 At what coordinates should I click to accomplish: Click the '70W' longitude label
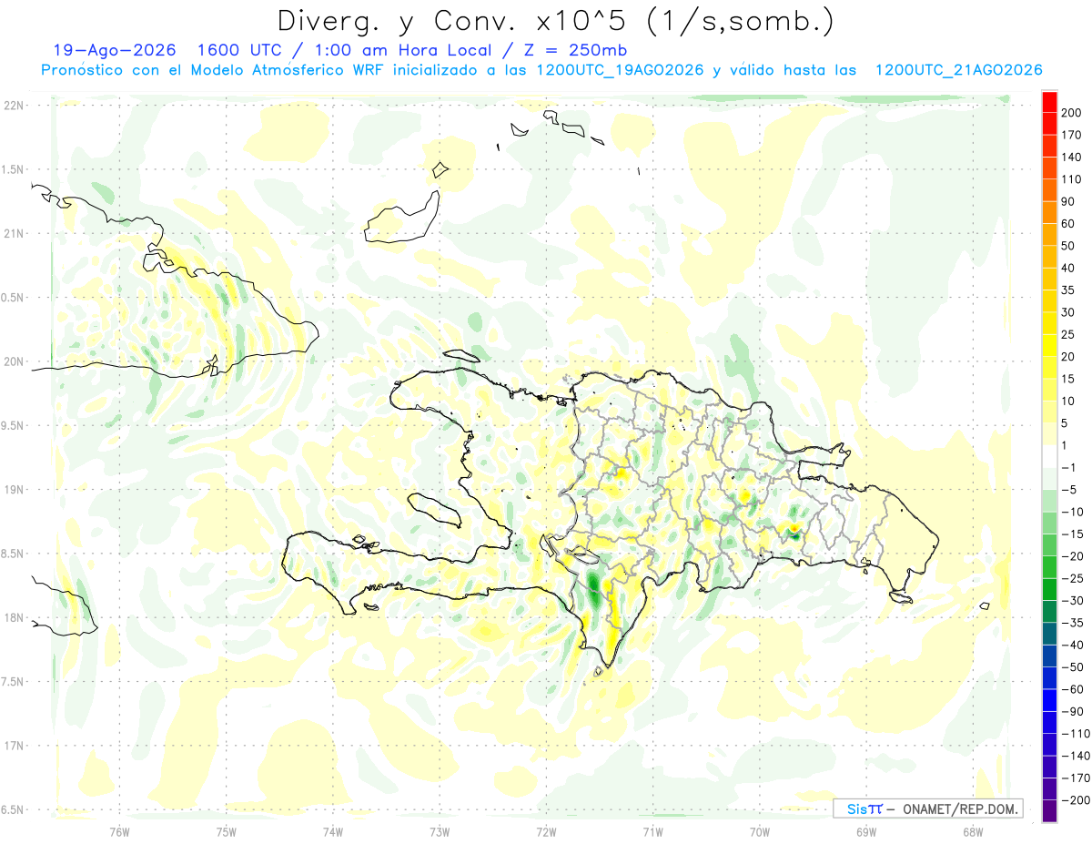pyautogui.click(x=760, y=831)
